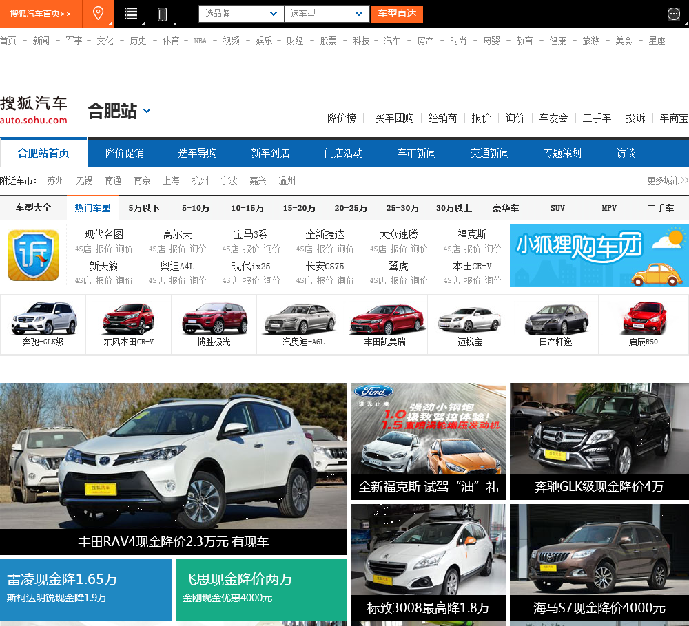Screen dimensions: 689x626
Task: Click 报价 under 高尔夫
Action: 177,249
